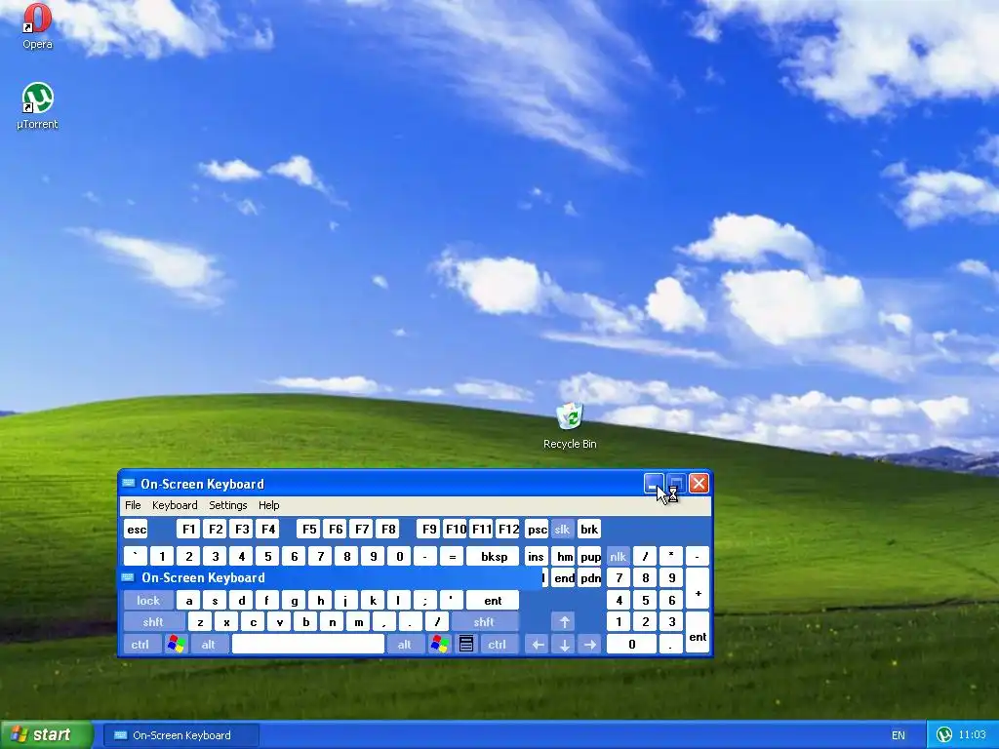Open the Help menu
The image size is (999, 749).
coord(269,505)
